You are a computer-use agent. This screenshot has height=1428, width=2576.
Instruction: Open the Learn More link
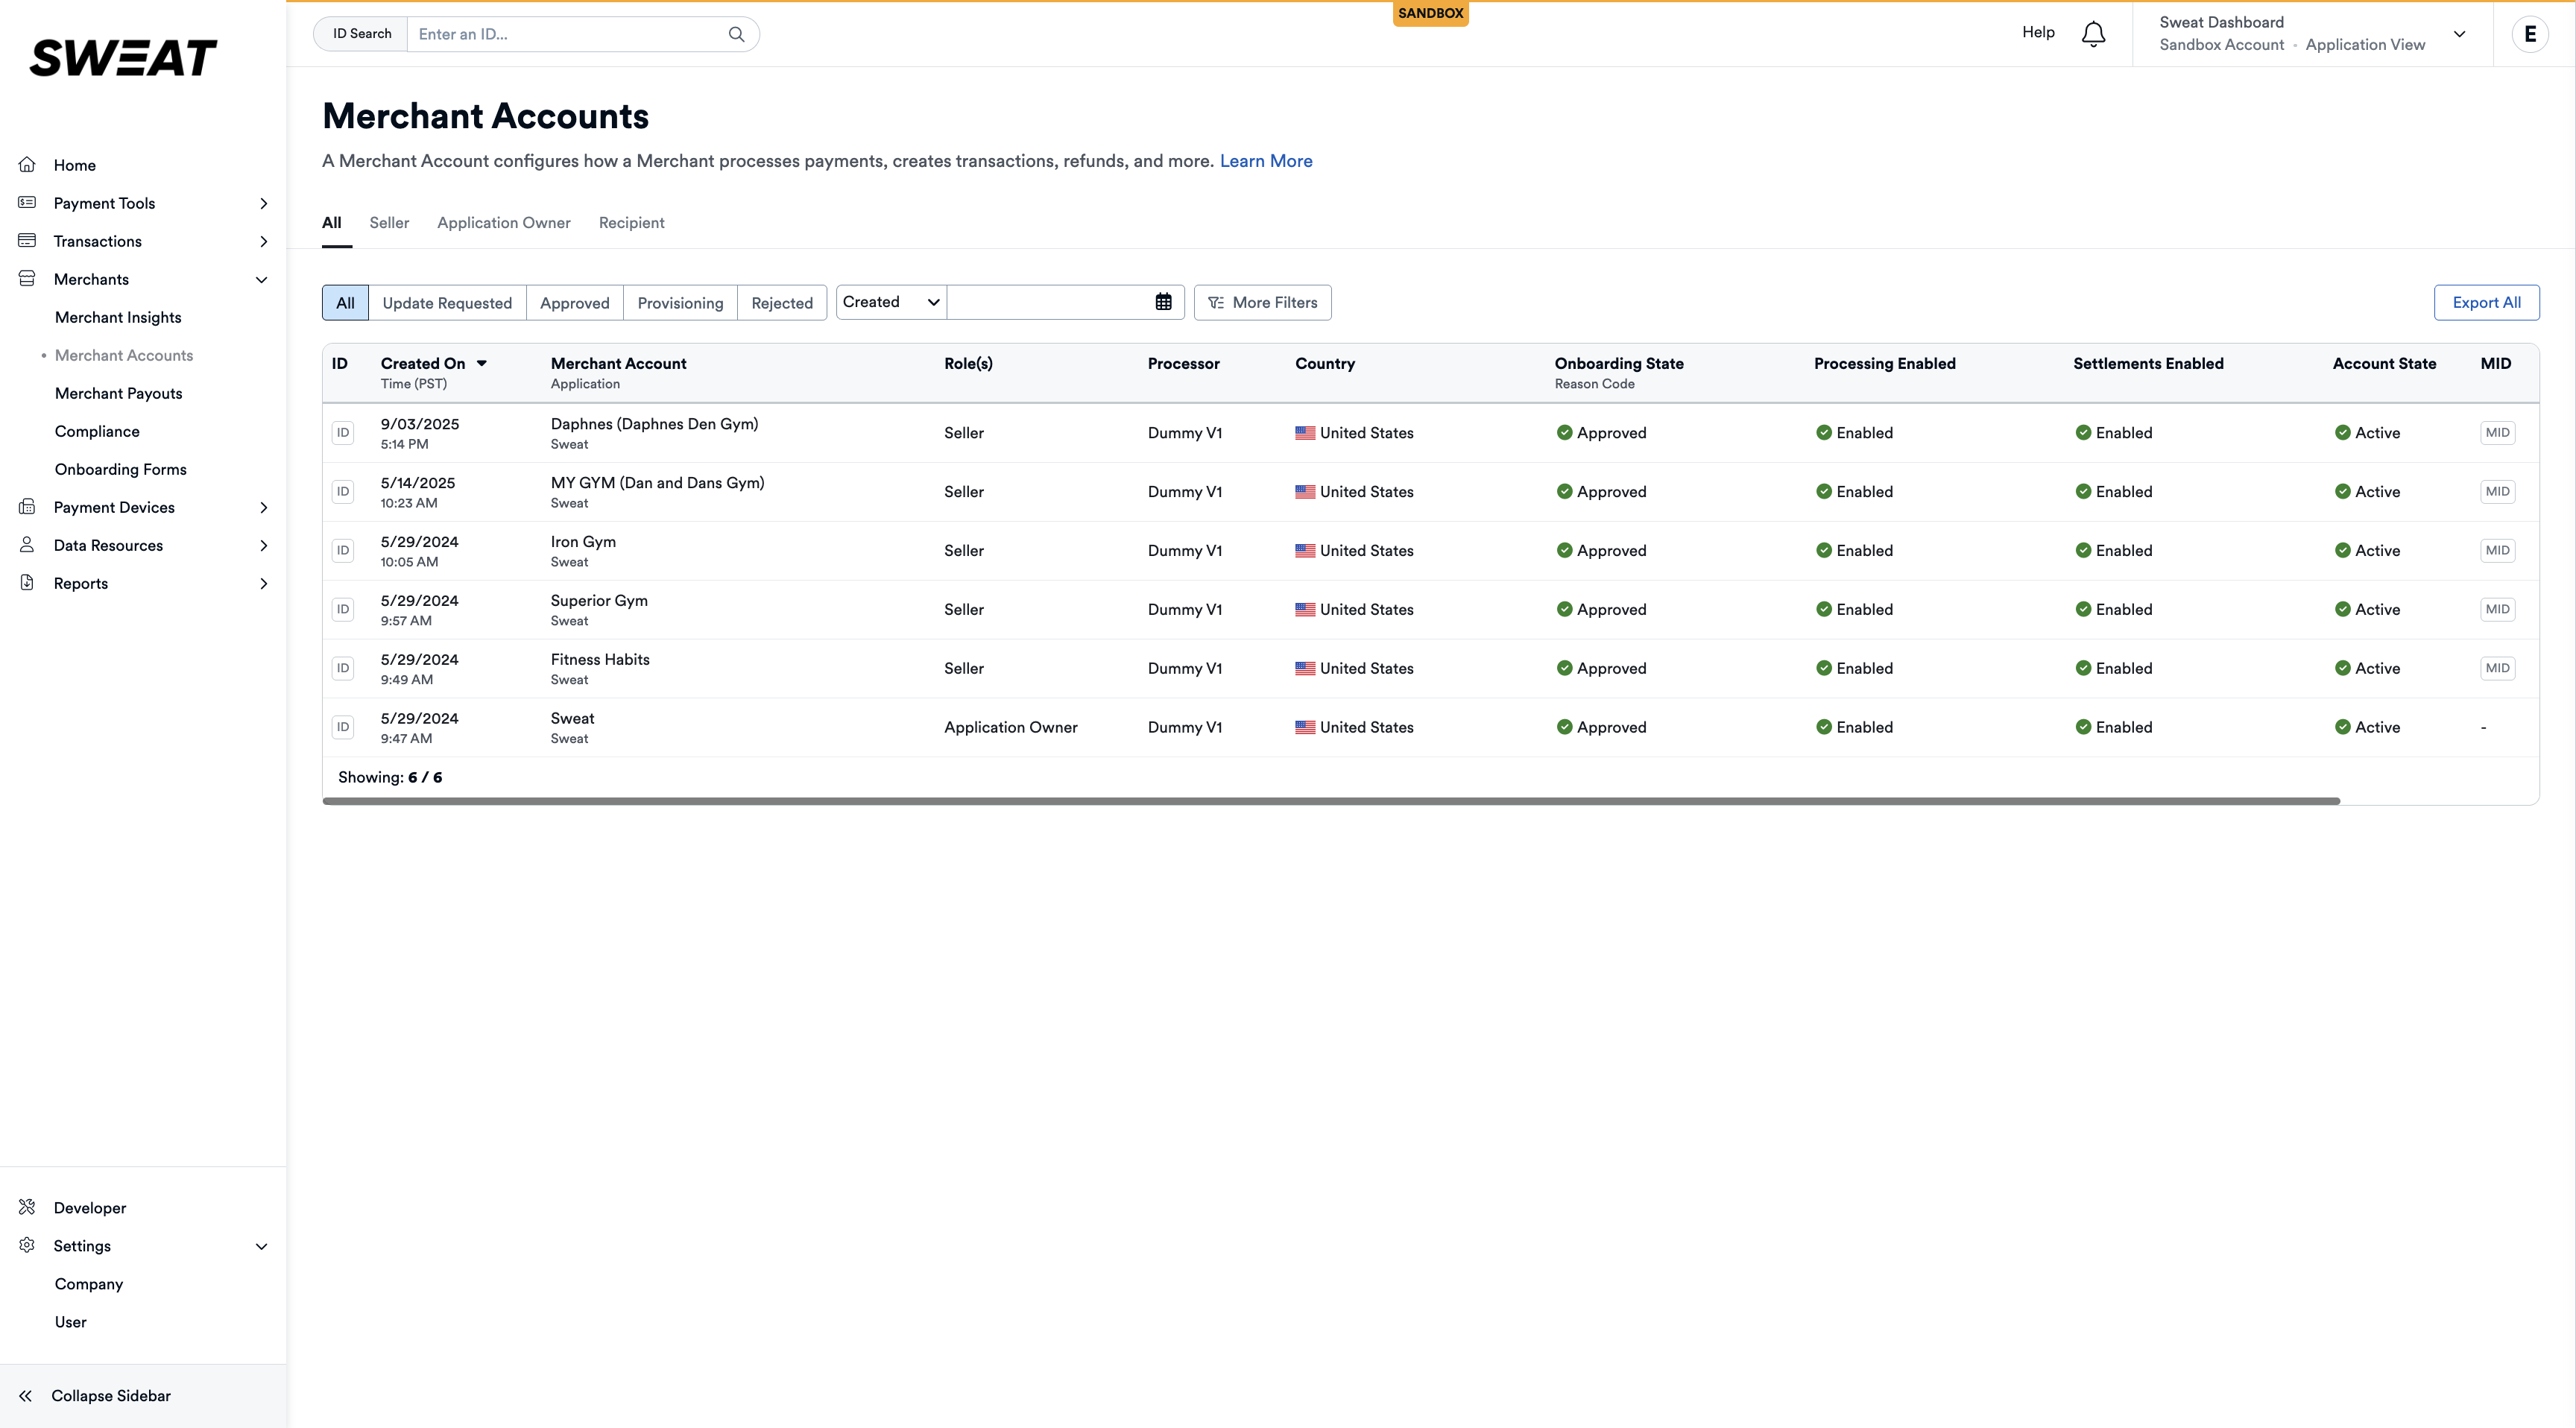point(1265,161)
